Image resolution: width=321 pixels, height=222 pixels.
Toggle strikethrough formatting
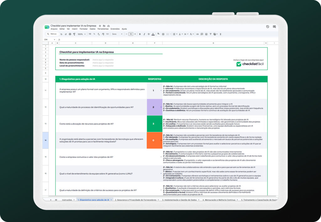tap(149, 34)
